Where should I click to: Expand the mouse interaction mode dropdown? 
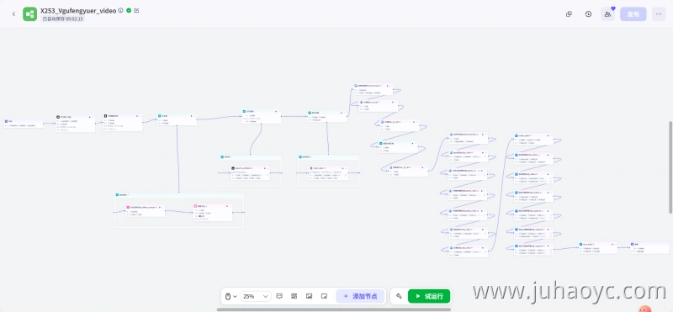pyautogui.click(x=231, y=296)
